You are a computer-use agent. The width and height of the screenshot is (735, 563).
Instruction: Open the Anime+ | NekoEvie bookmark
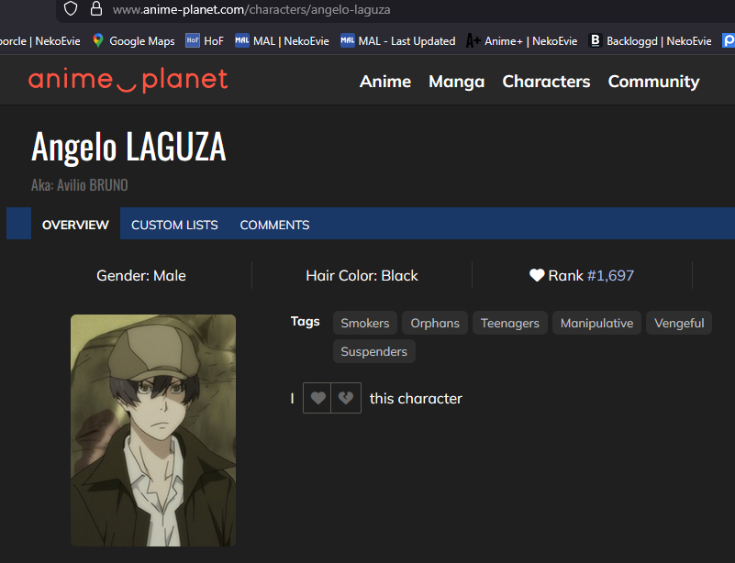521,41
